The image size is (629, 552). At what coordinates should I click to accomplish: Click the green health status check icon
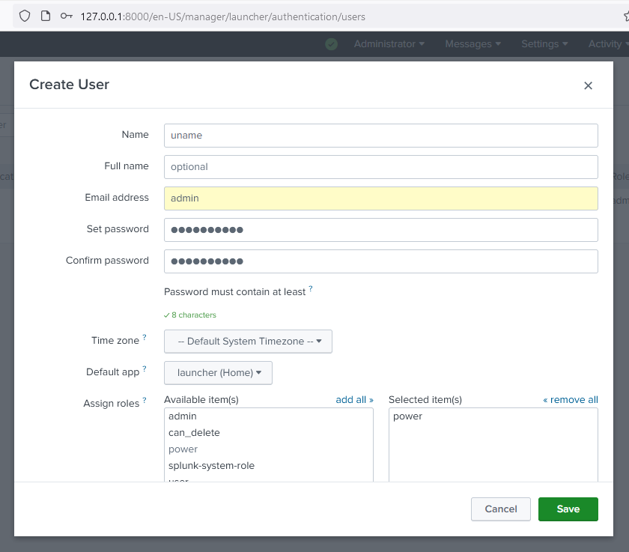click(x=332, y=44)
